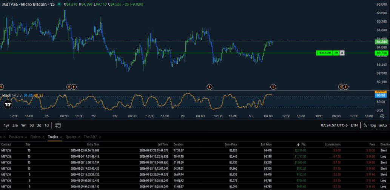This screenshot has height=190, width=390.
Task: Click the $1,117.50 P&L cell
Action: pyautogui.click(x=300, y=156)
